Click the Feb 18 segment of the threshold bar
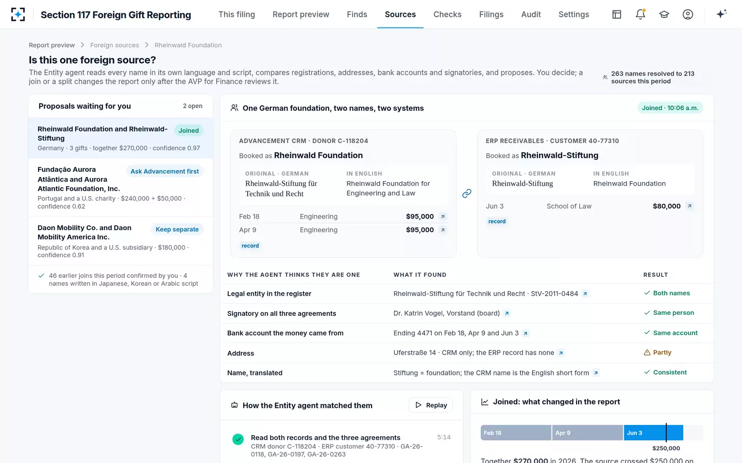 (x=516, y=433)
